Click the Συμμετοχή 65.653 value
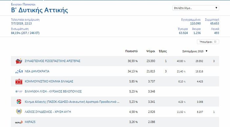 [215, 24]
